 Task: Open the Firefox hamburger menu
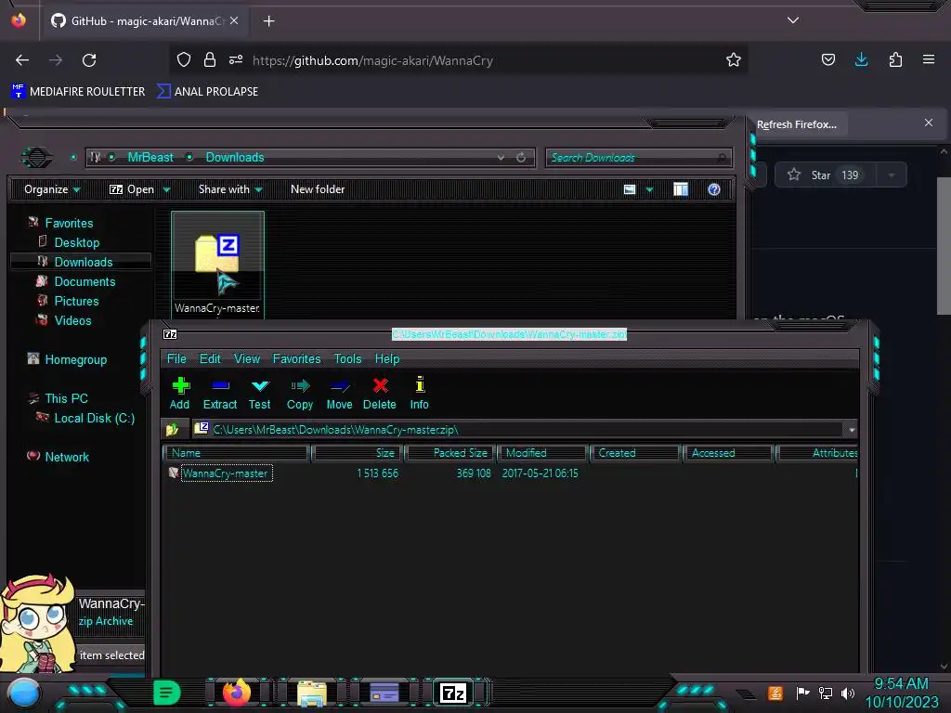[x=929, y=59]
